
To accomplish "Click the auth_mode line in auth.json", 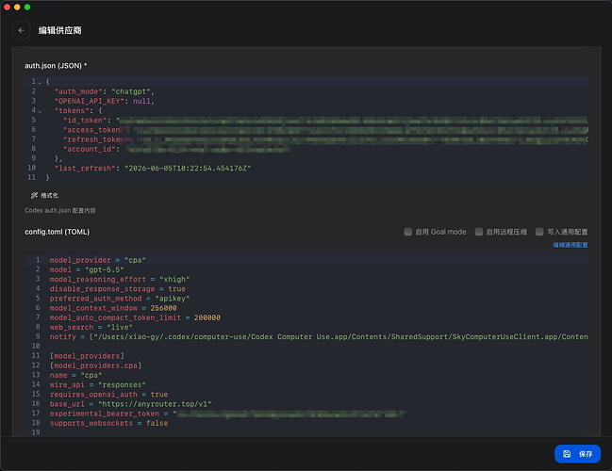I will click(x=105, y=91).
